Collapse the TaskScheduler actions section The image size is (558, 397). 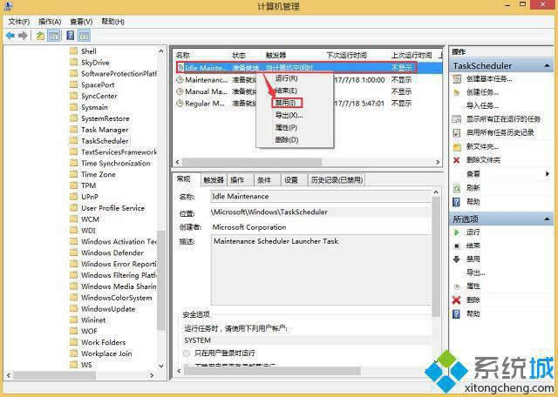tap(547, 66)
